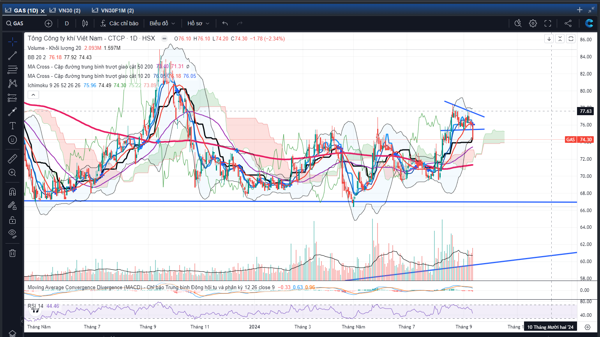
Task: Click the BB 20 2 legend
Action: (37, 57)
